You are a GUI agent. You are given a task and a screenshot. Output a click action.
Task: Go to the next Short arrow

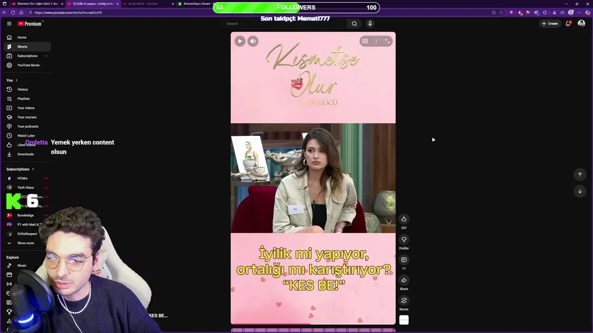[x=580, y=191]
